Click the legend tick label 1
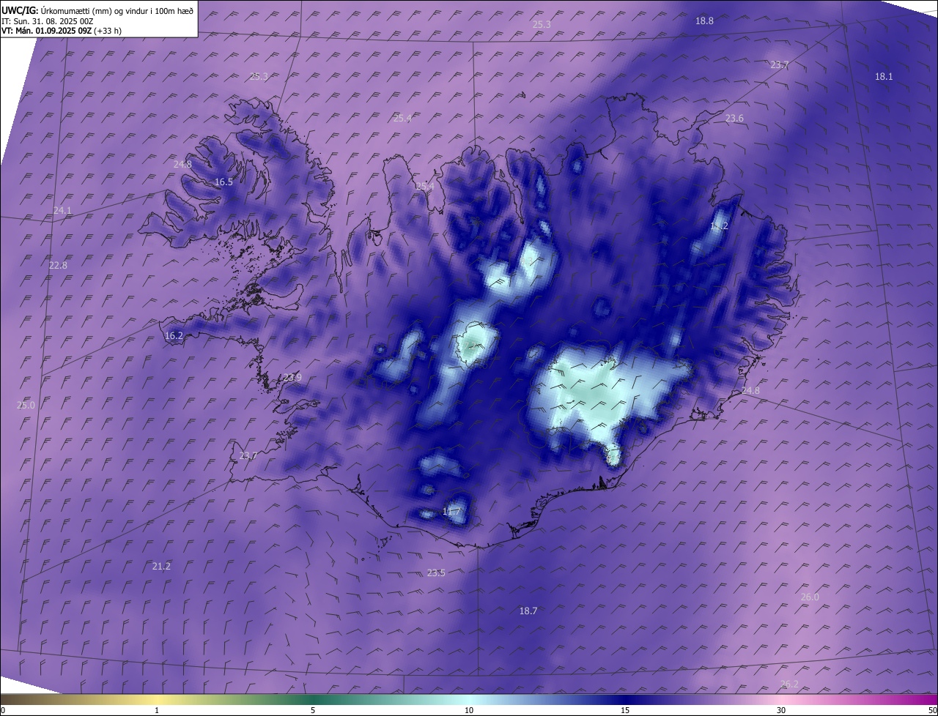 (157, 710)
